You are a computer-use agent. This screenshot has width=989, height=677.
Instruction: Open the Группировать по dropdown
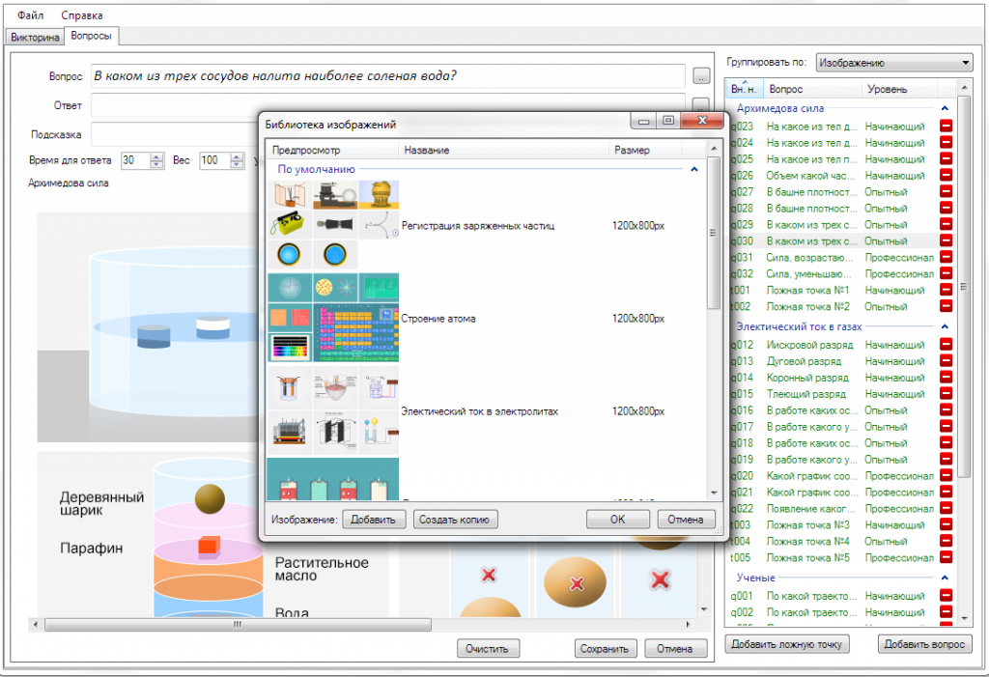click(893, 63)
